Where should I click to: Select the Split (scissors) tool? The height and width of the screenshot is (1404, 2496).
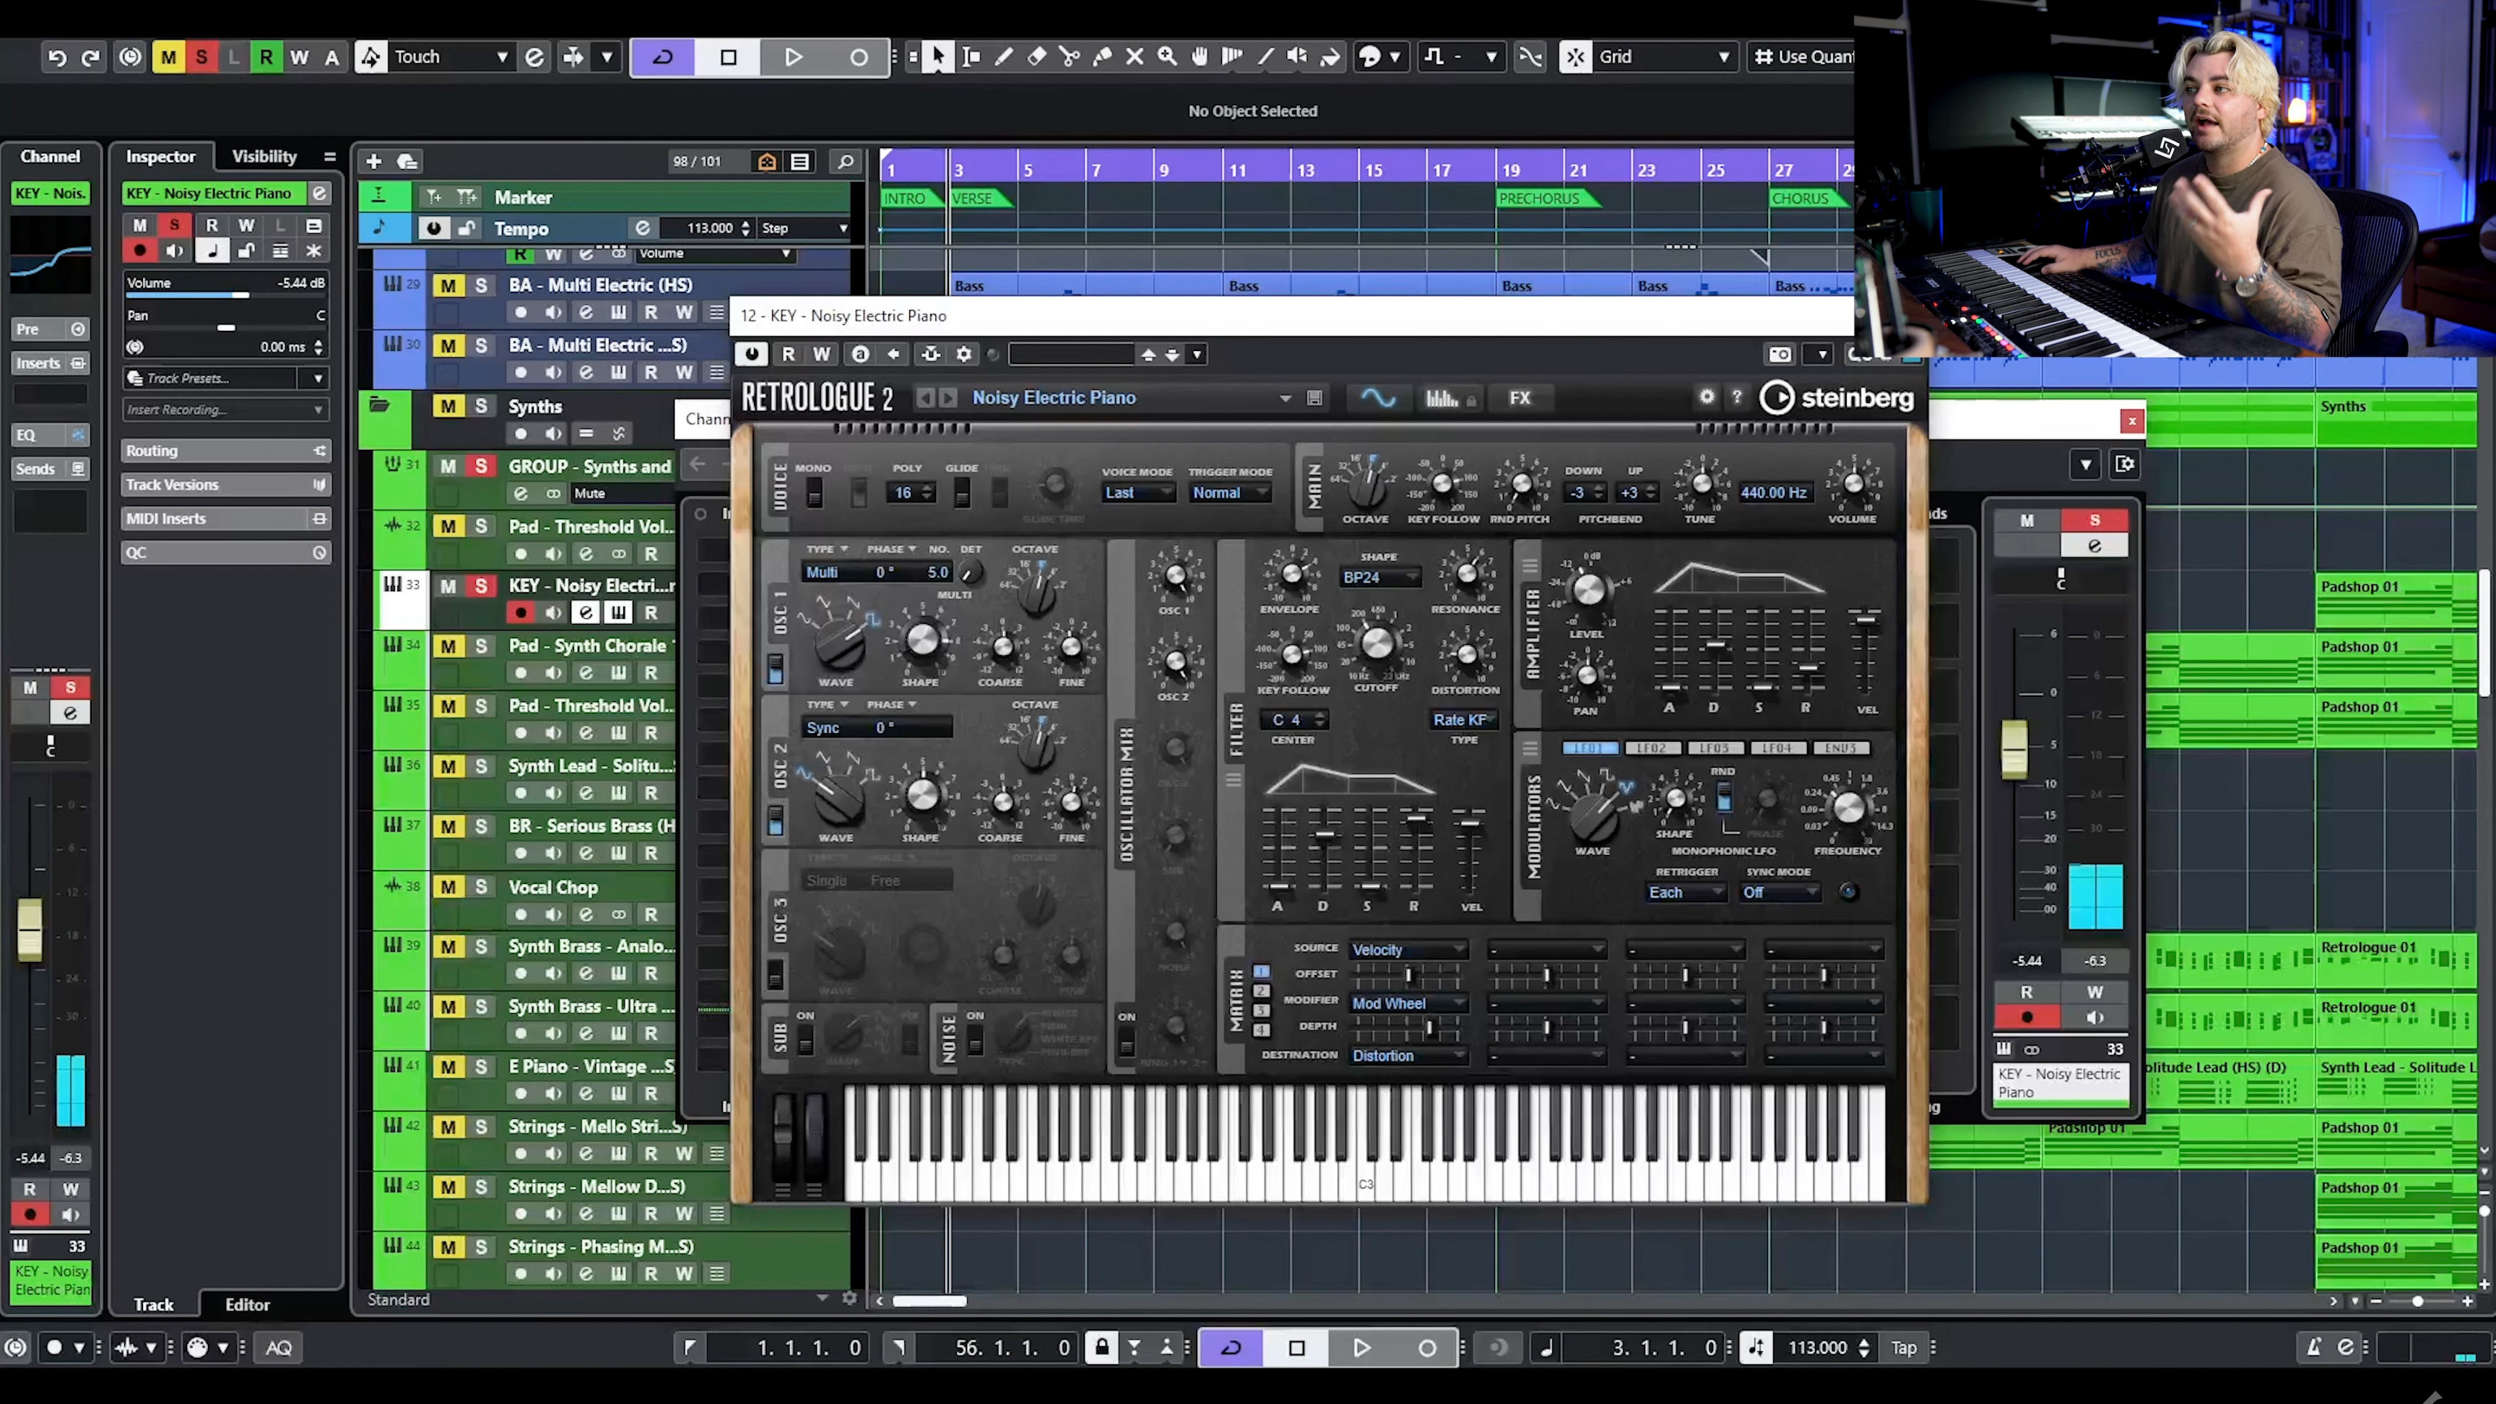pyautogui.click(x=1069, y=56)
